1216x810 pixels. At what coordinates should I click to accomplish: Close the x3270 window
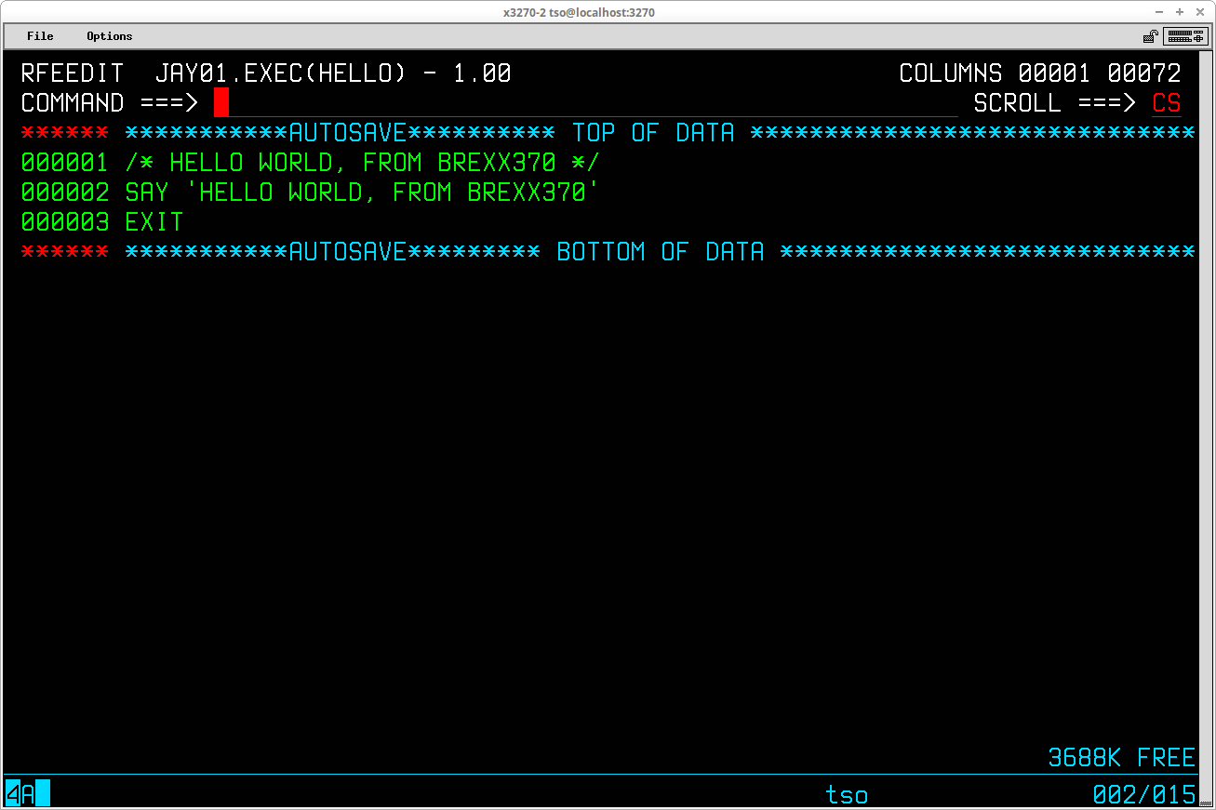point(1198,12)
